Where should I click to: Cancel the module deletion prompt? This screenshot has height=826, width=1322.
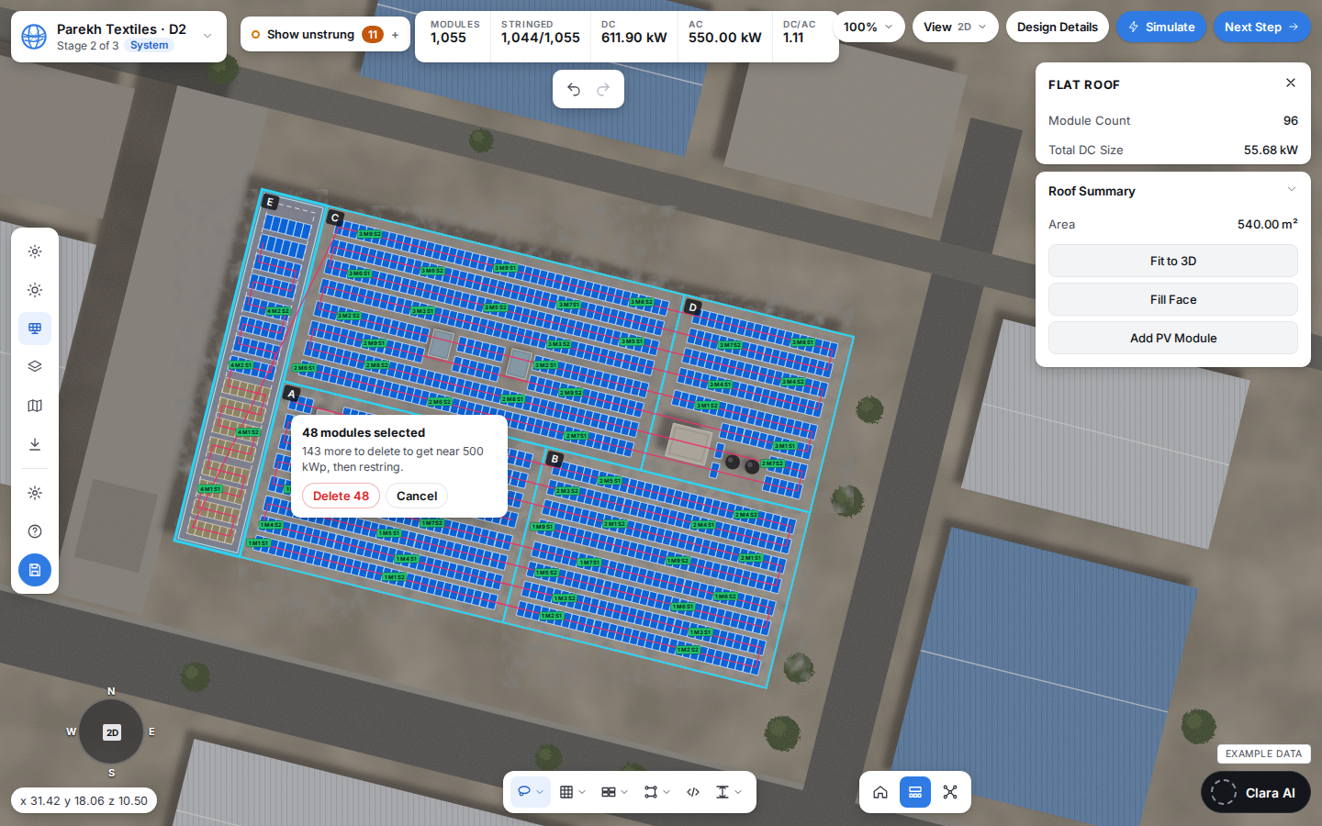tap(417, 496)
